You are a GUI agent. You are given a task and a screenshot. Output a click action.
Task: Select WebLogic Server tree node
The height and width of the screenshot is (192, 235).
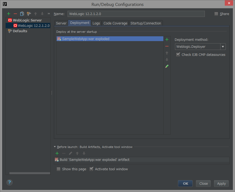pyautogui.click(x=27, y=20)
